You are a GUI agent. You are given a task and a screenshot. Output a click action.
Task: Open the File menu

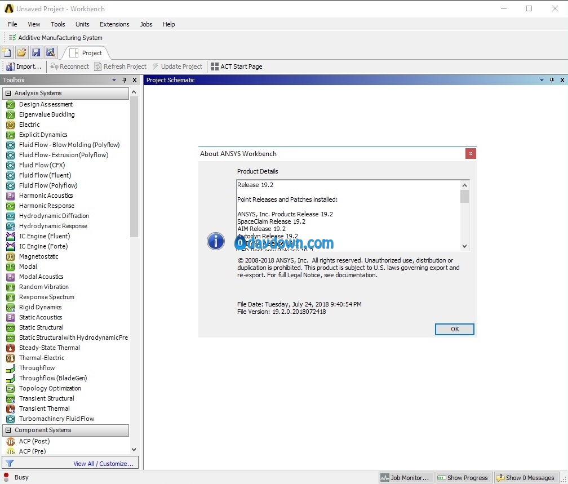pos(12,24)
